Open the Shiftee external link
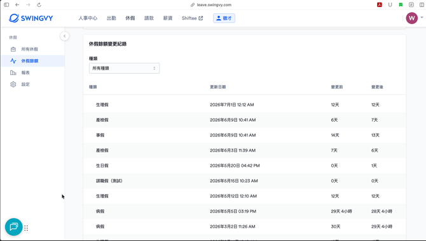 click(192, 18)
